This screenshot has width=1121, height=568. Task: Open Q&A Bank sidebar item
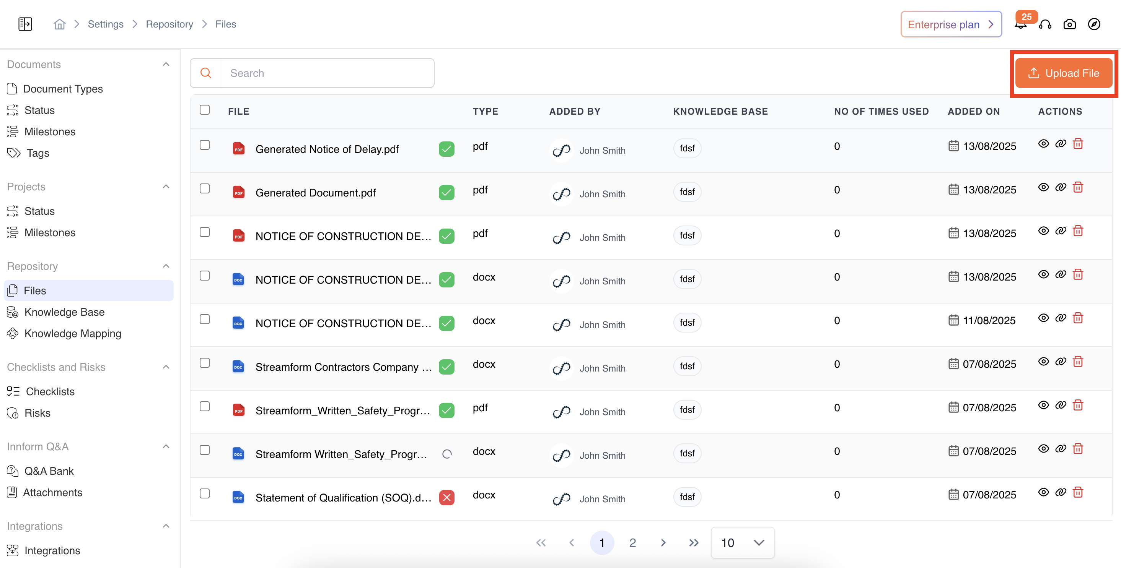click(x=49, y=471)
